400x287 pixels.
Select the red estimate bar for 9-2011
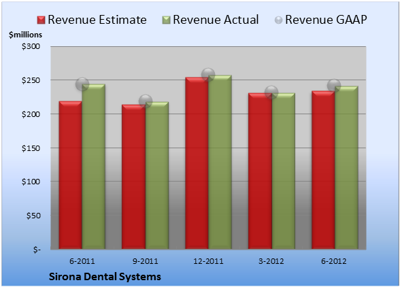pos(133,177)
